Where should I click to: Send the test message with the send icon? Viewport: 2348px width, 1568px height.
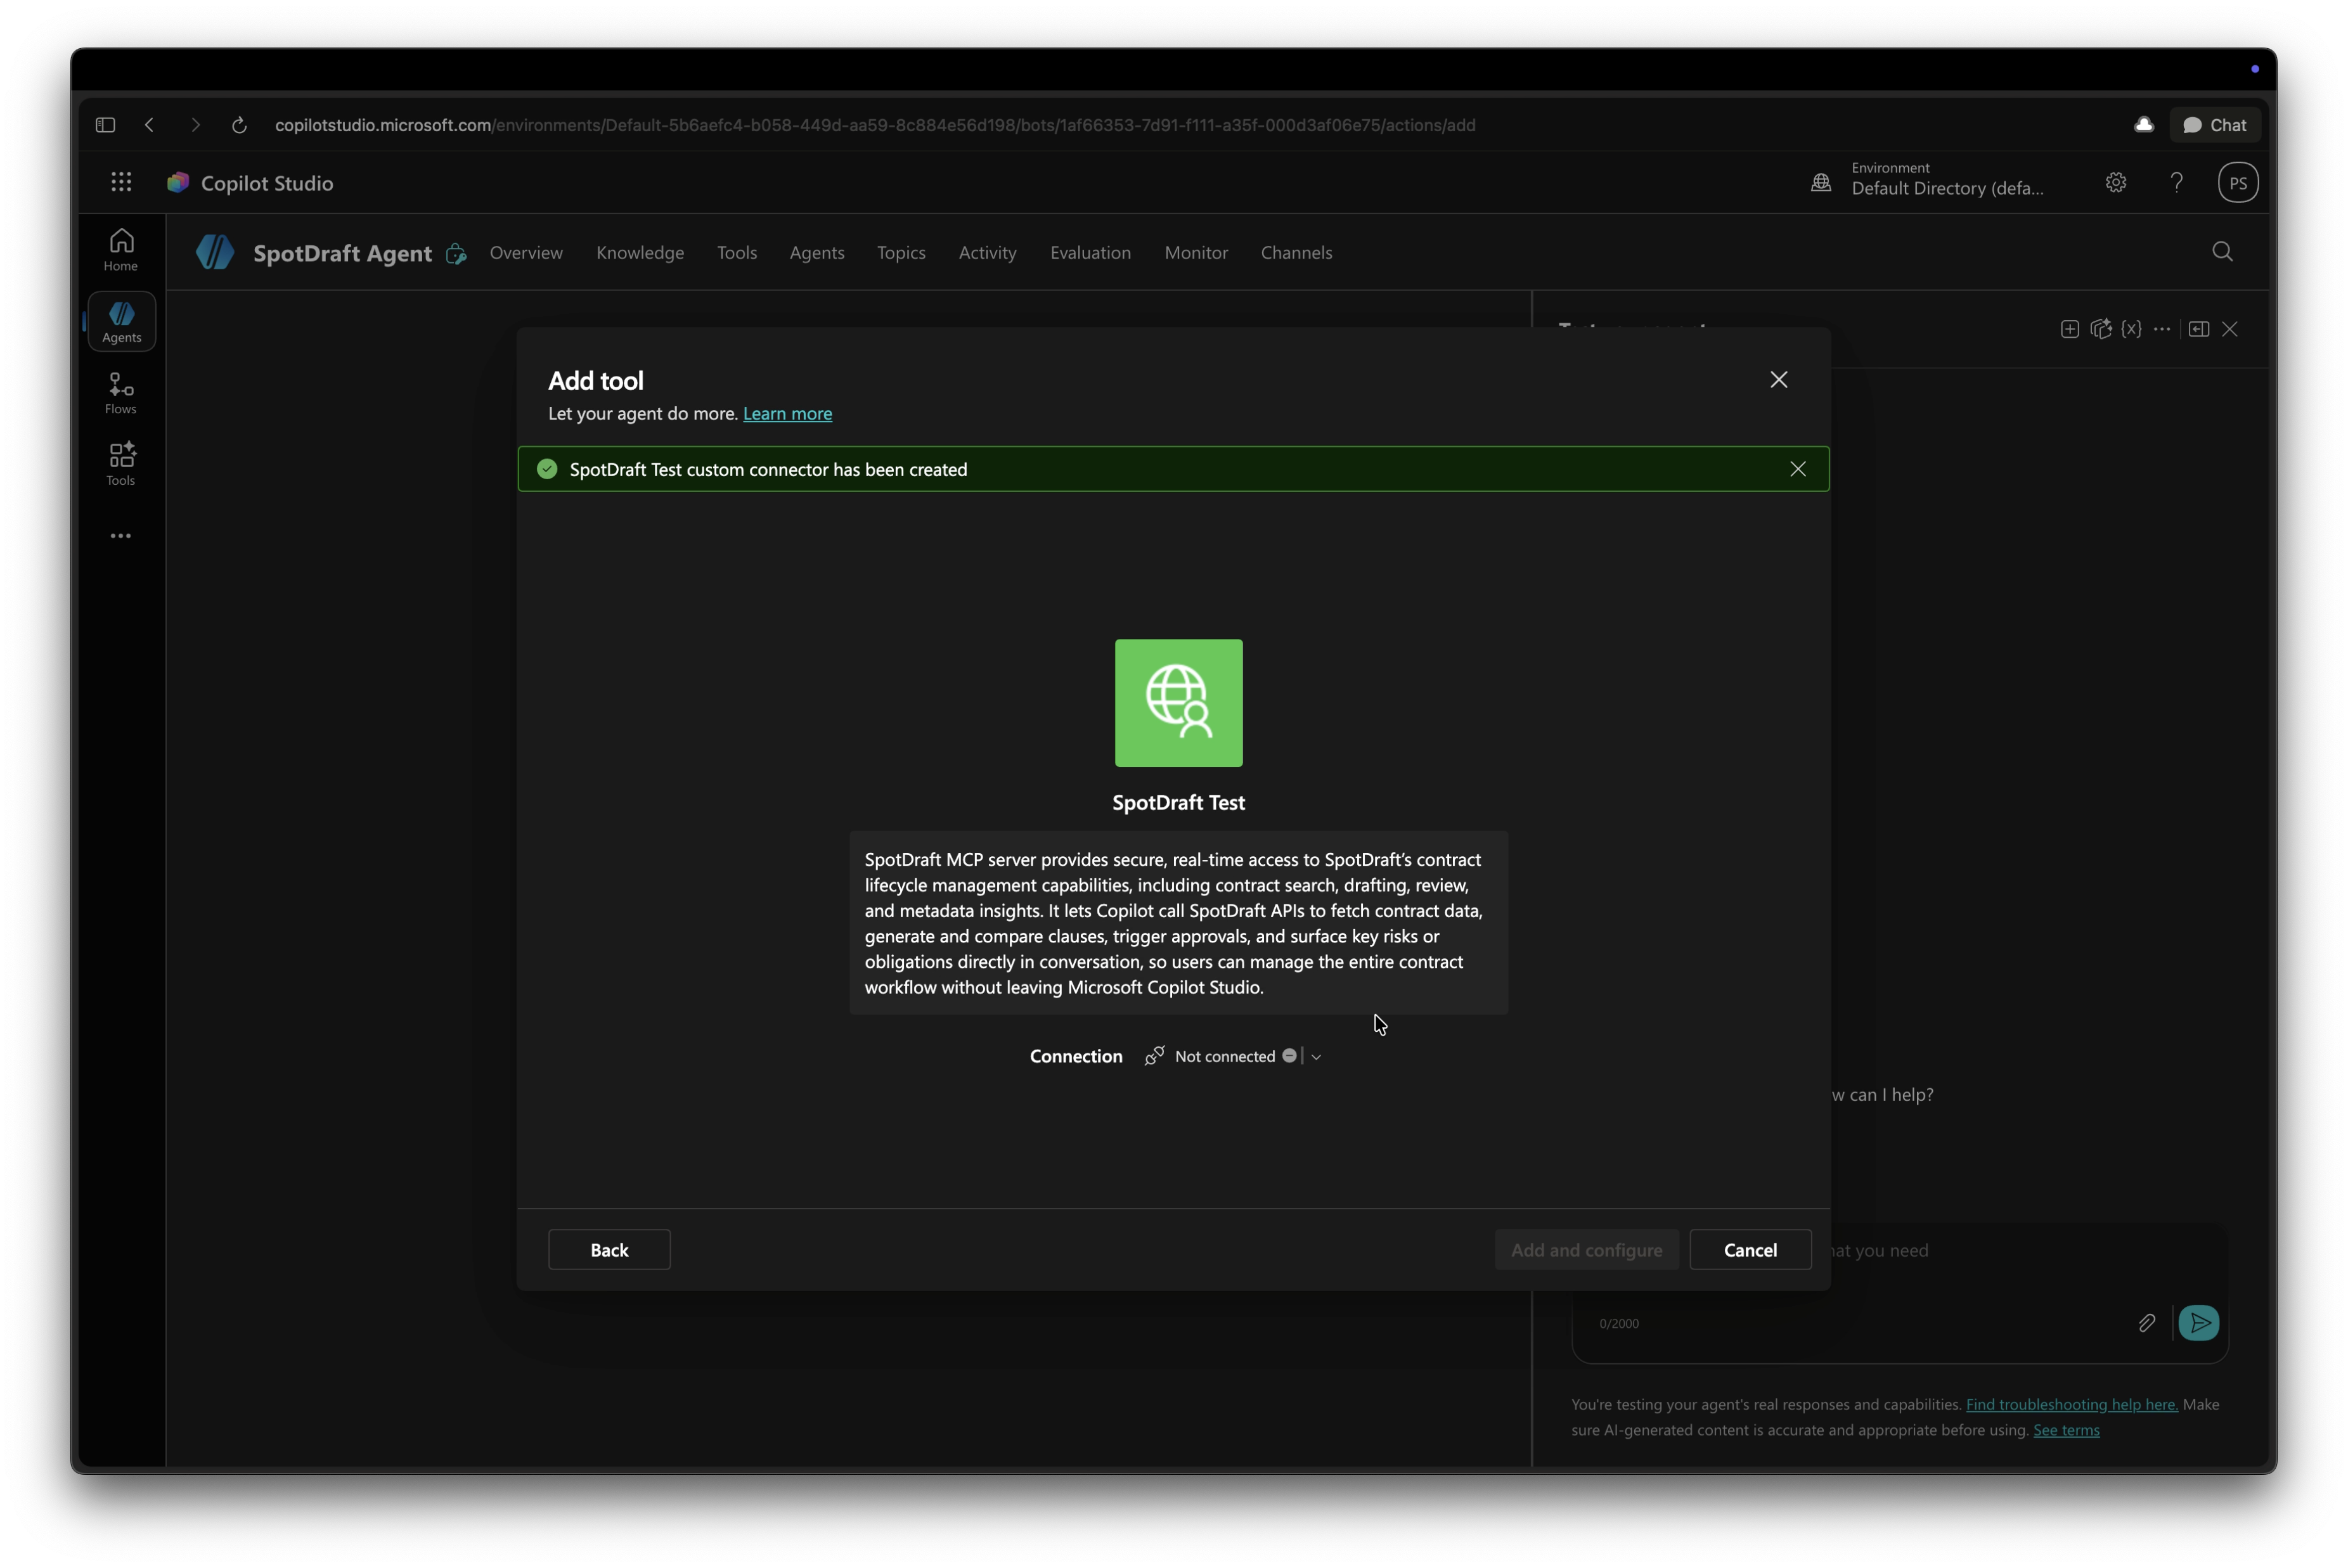point(2198,1323)
